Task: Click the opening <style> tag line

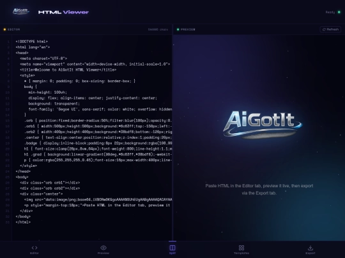Action: pyautogui.click(x=27, y=75)
